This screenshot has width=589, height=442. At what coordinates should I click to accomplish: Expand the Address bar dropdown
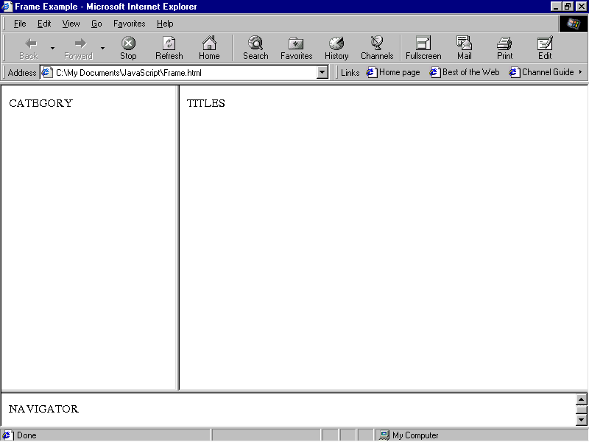coord(322,73)
